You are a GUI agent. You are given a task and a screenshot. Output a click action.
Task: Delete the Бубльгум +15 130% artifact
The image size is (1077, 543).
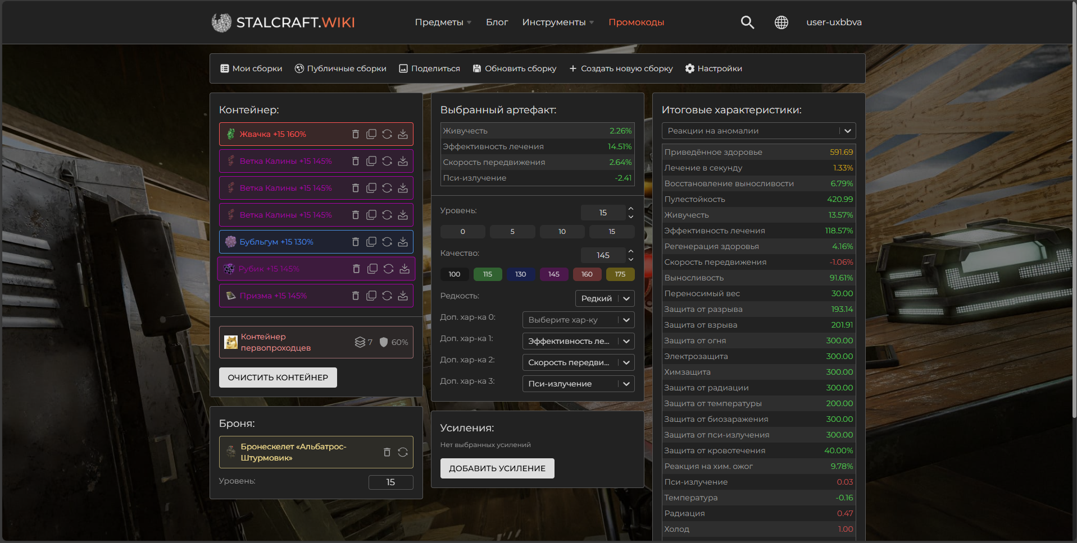pos(355,242)
